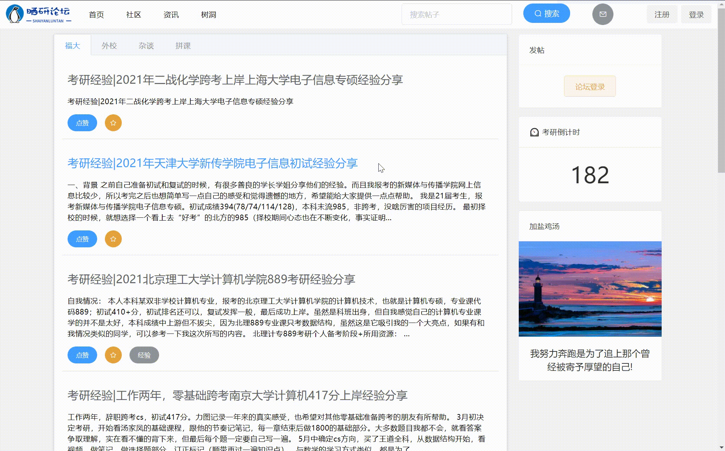Viewport: 725px width, 451px height.
Task: Star the 天津大学新传学院 post
Action: [113, 239]
